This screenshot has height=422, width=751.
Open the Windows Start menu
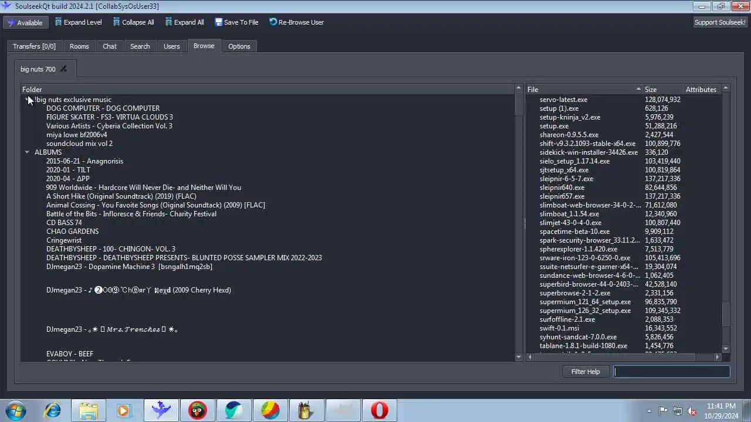(16, 410)
